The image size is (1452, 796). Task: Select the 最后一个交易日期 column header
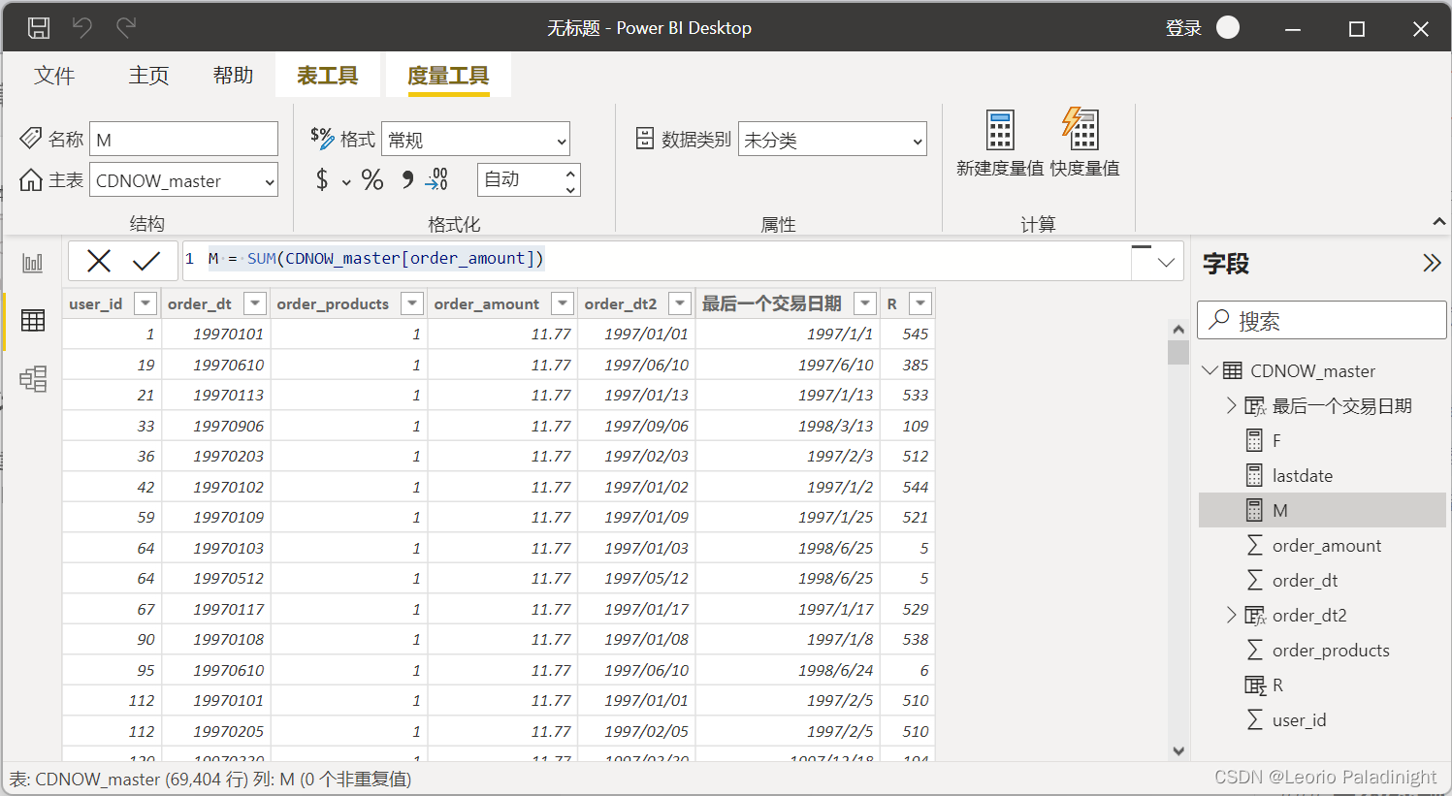(772, 303)
